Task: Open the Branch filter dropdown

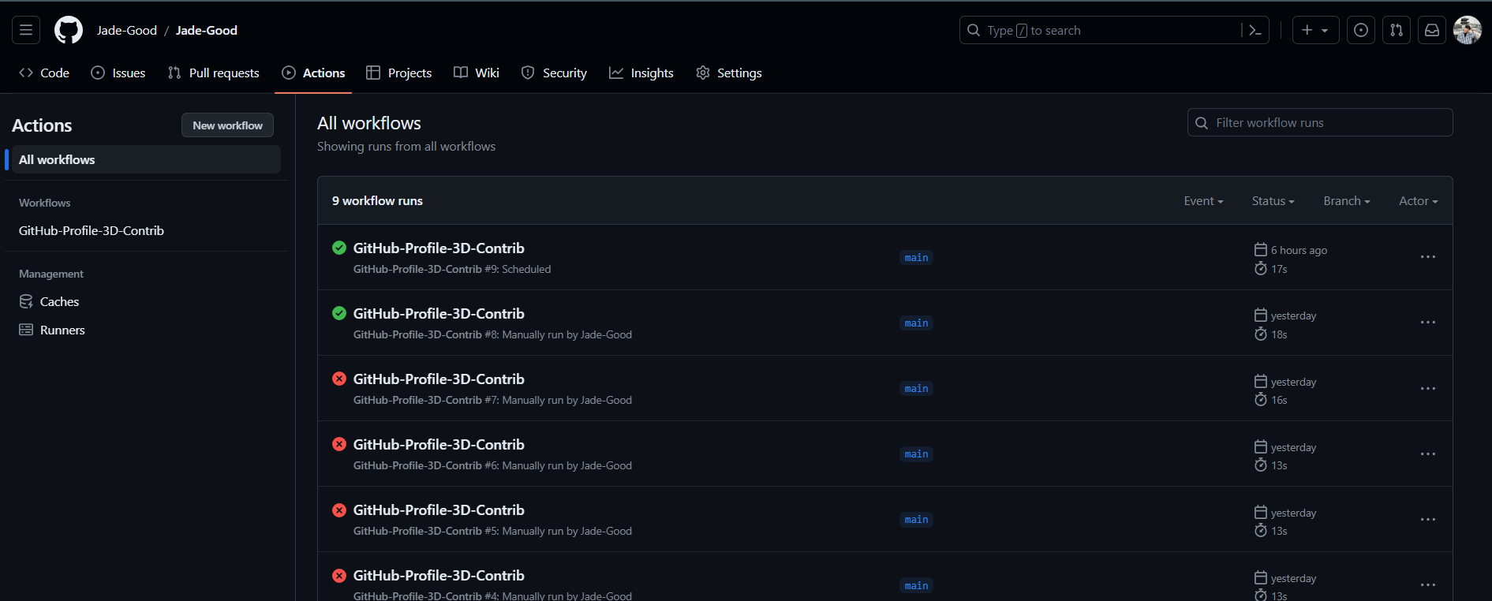Action: (x=1347, y=201)
